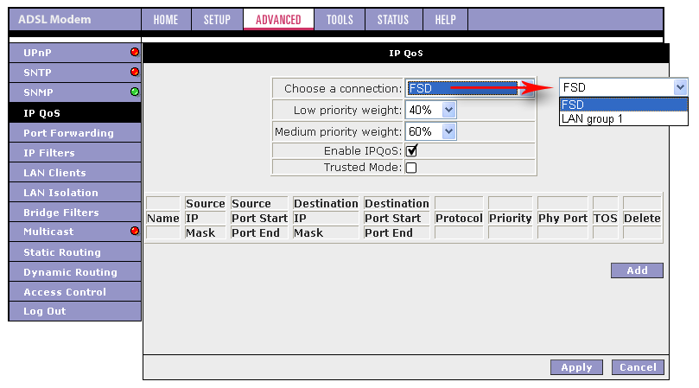Open Access Control page
Screen dimensions: 699x388
point(75,292)
